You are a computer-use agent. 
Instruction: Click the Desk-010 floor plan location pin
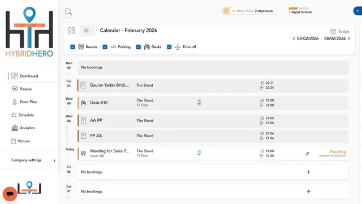tap(199, 102)
